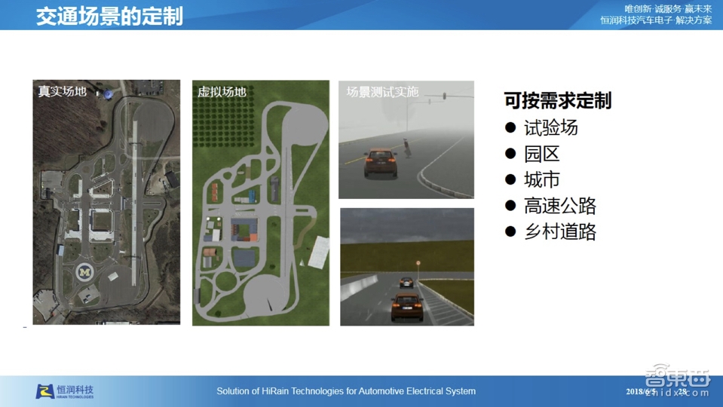
Task: Open the 真实场地 satellite image
Action: pos(106,202)
